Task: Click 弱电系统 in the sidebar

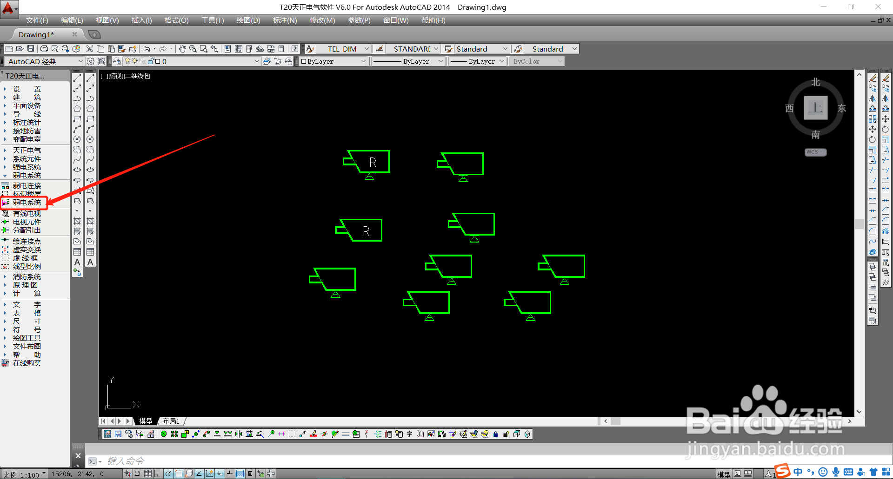Action: click(27, 203)
